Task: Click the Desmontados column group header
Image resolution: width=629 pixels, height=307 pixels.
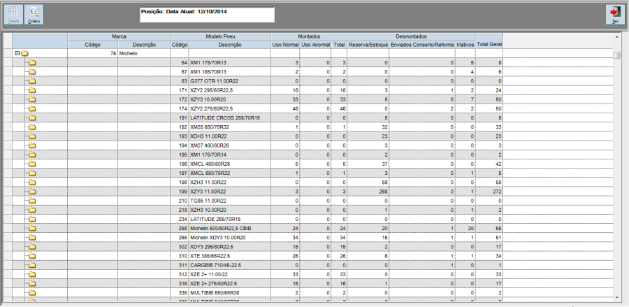Action: tap(411, 36)
